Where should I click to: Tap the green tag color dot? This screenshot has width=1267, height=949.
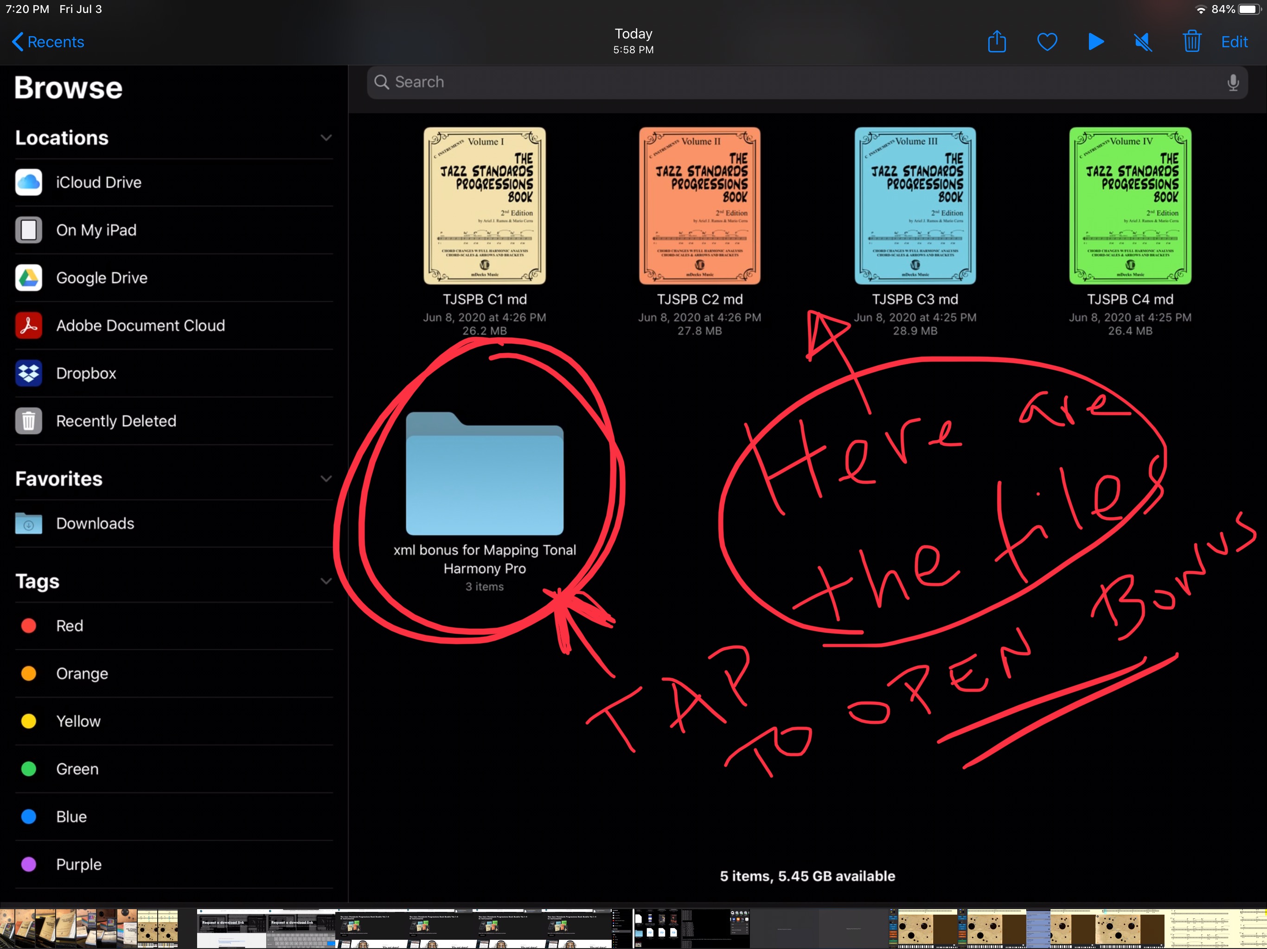click(x=29, y=769)
